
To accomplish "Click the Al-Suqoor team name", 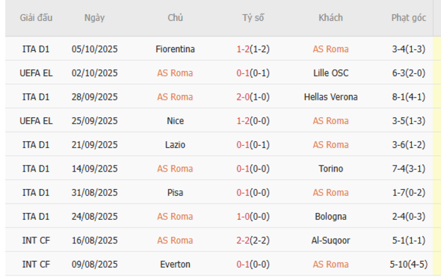I will tap(330, 240).
